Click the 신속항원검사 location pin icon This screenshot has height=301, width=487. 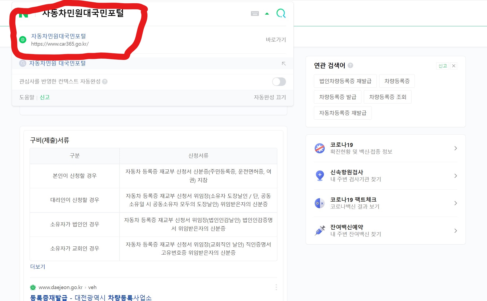click(x=320, y=176)
